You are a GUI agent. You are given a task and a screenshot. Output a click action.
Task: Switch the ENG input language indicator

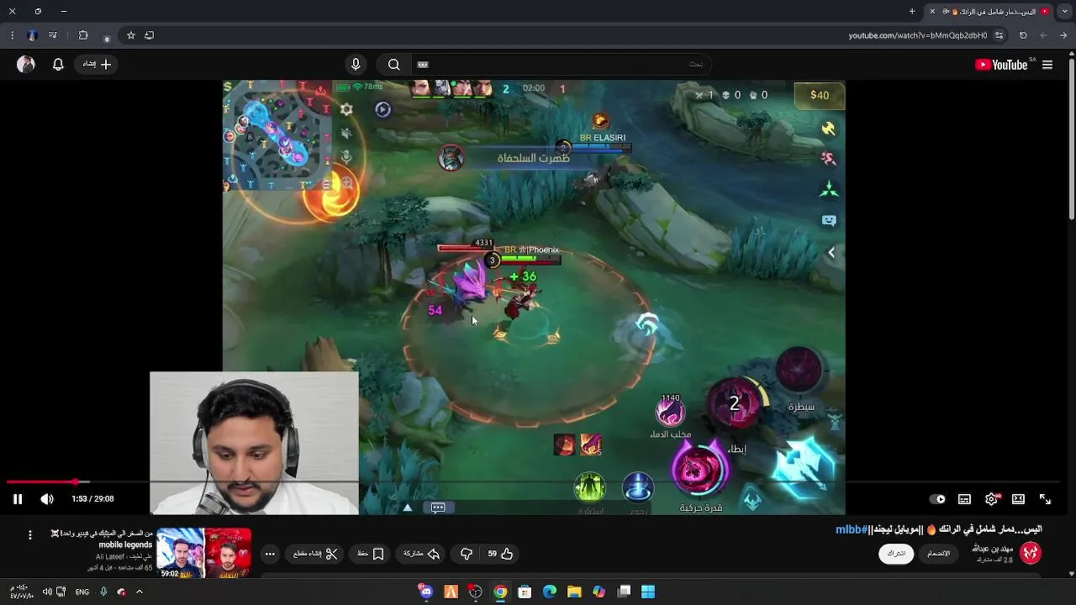(82, 592)
